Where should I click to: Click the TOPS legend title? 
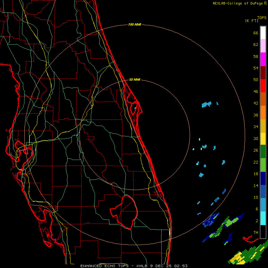(262, 18)
